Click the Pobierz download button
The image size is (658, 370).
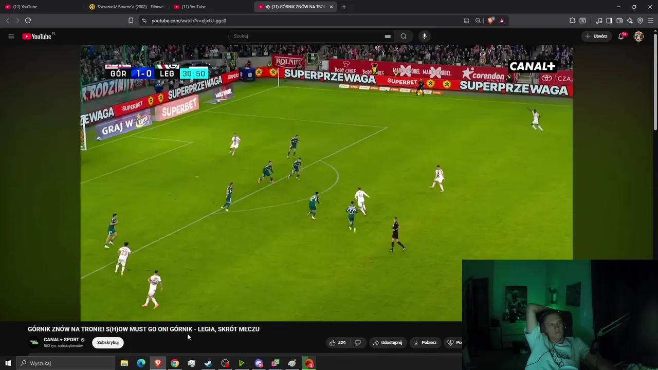tap(425, 343)
